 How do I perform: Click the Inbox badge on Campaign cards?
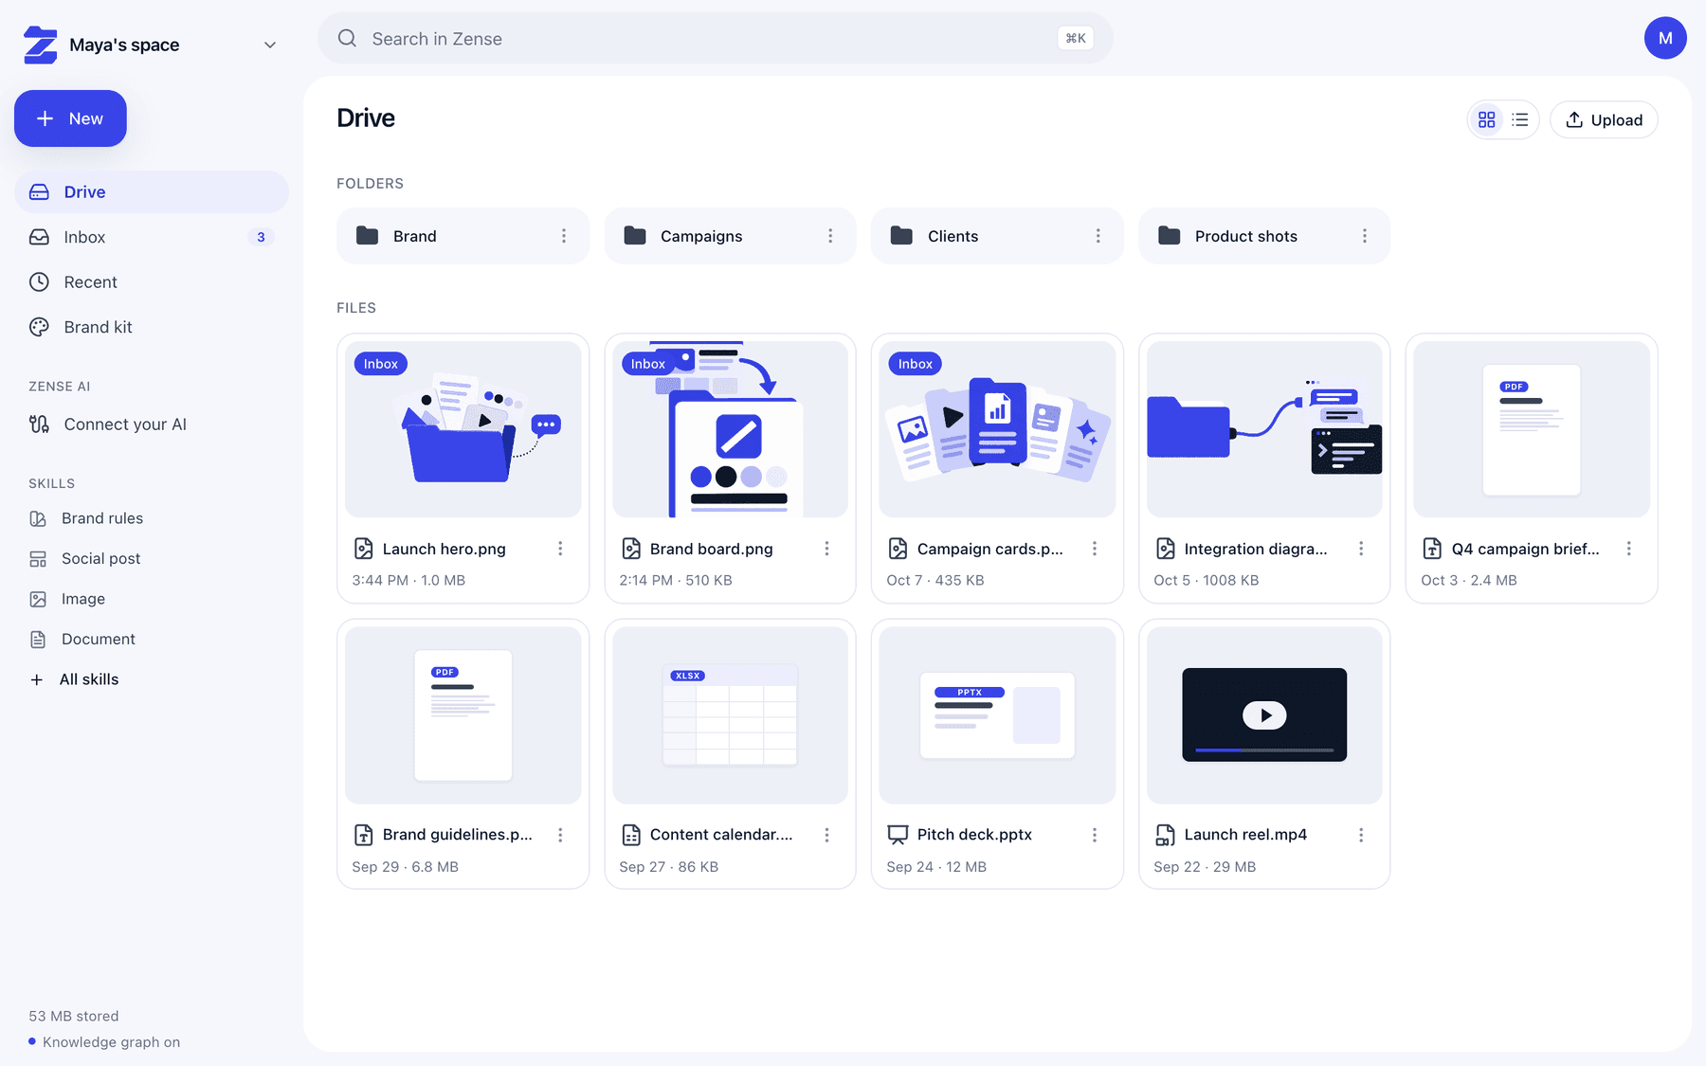coord(916,364)
